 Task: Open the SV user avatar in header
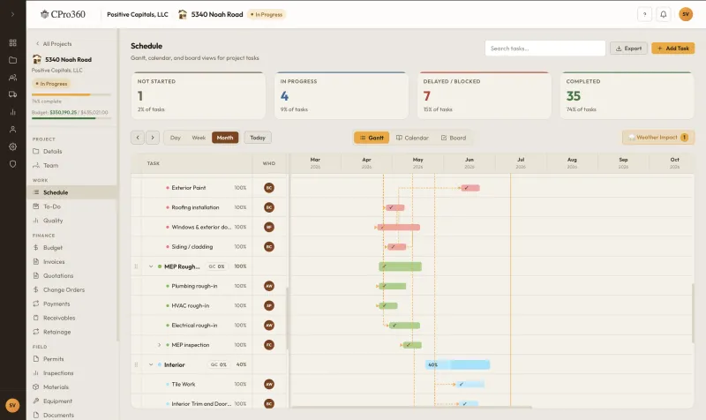[686, 14]
